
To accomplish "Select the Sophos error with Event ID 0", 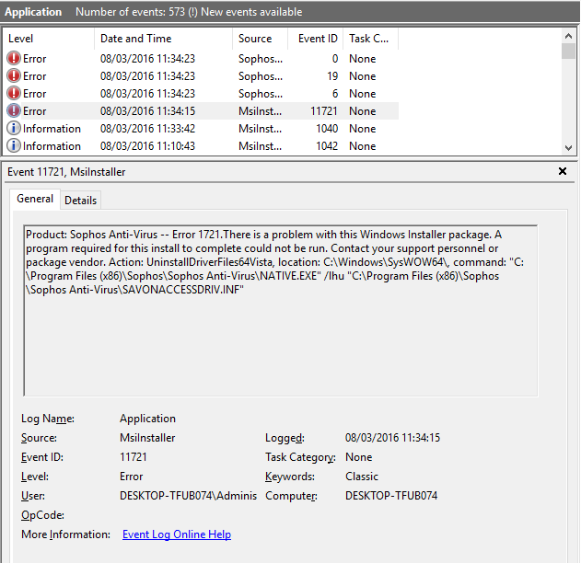I will pyautogui.click(x=201, y=59).
